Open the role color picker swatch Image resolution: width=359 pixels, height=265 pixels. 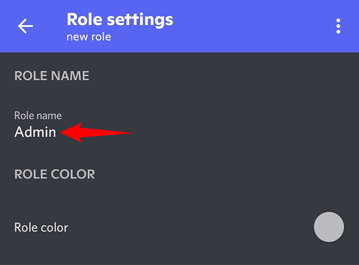pyautogui.click(x=329, y=227)
